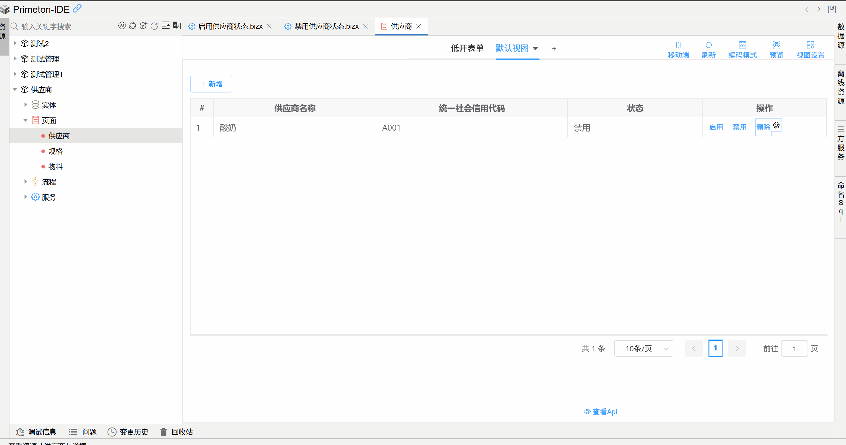846x445 pixels.
Task: Click the AI assistant icon above the resource tree
Action: click(122, 26)
